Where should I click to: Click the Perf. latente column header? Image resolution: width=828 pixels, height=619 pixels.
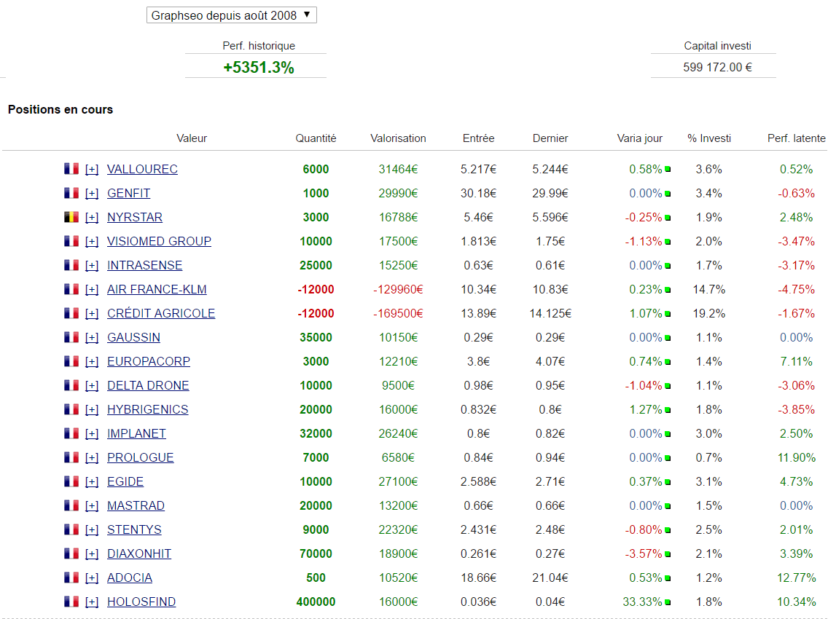coord(797,138)
